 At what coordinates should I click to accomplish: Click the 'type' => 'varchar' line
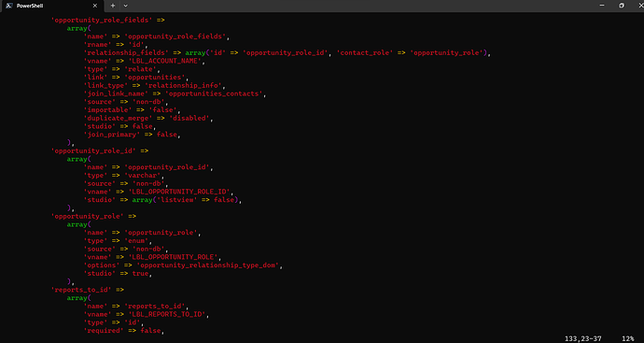[124, 175]
